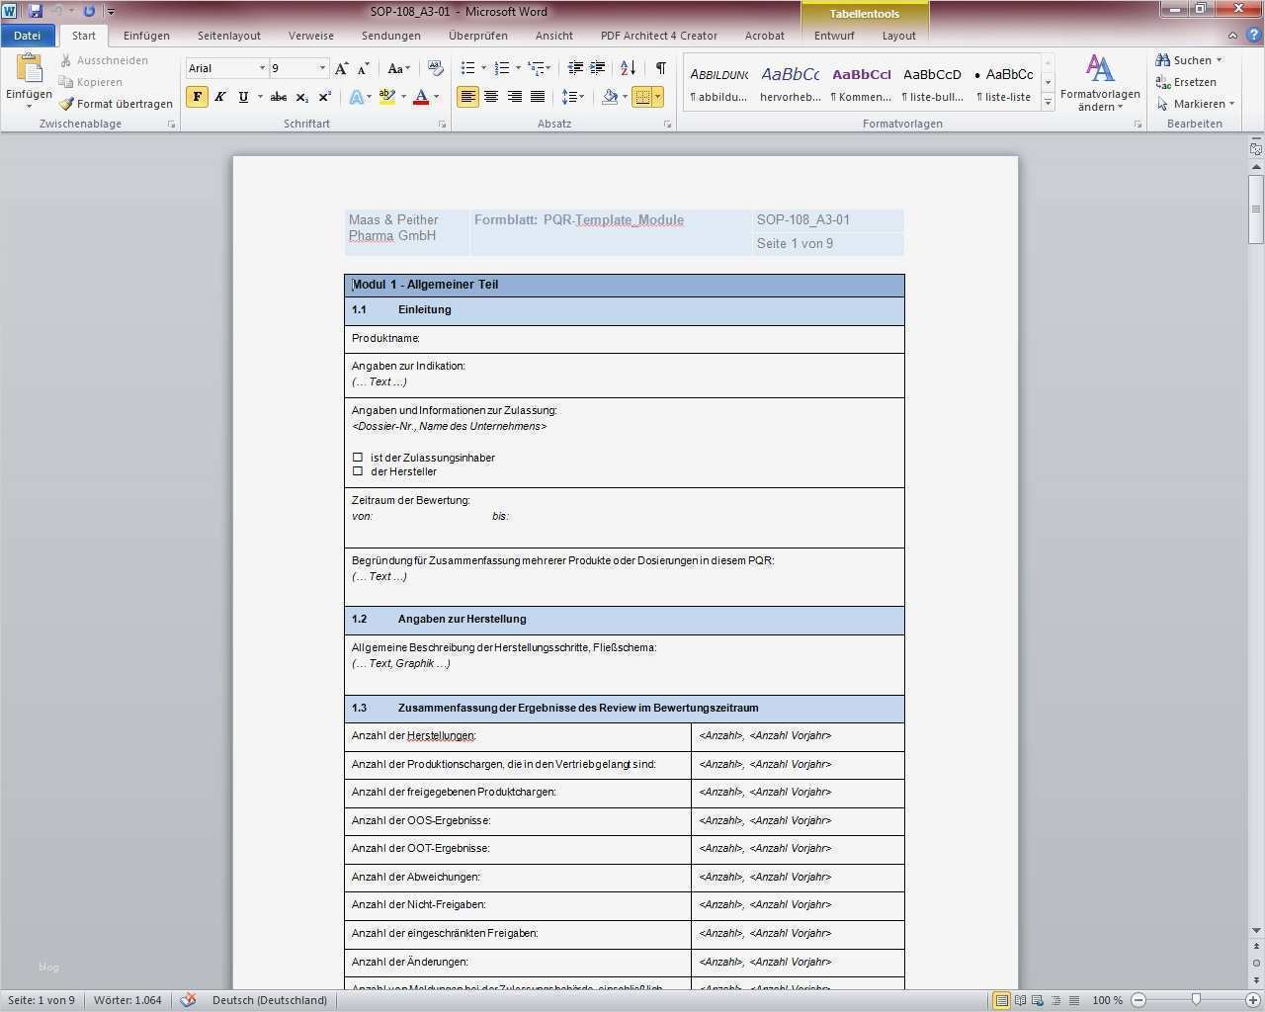
Task: Apply bold formatting with the F icon
Action: click(198, 97)
